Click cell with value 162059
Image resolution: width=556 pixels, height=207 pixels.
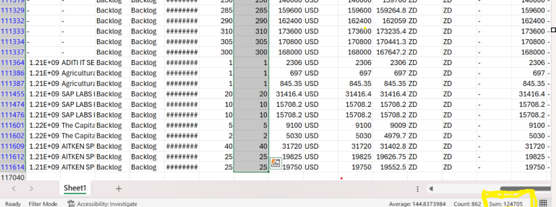coord(390,21)
